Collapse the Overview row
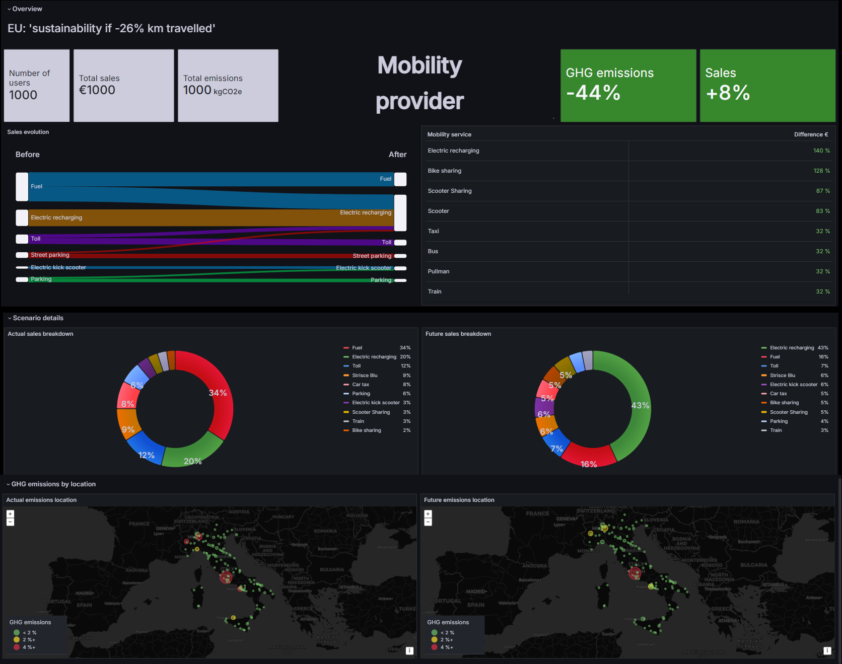 click(x=25, y=9)
